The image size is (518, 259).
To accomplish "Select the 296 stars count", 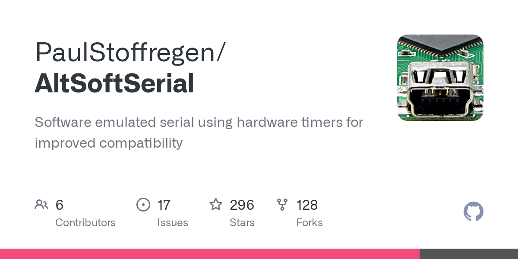I will [242, 205].
